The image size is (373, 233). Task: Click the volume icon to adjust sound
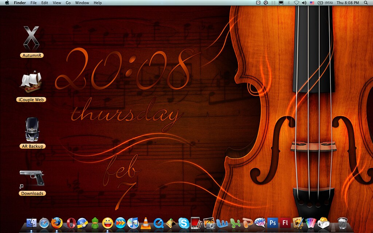303,3
